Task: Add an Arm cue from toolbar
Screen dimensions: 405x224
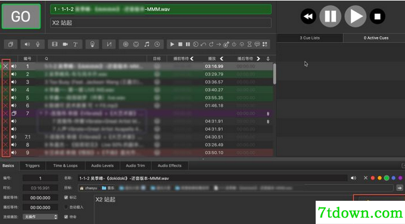Action: (234, 45)
